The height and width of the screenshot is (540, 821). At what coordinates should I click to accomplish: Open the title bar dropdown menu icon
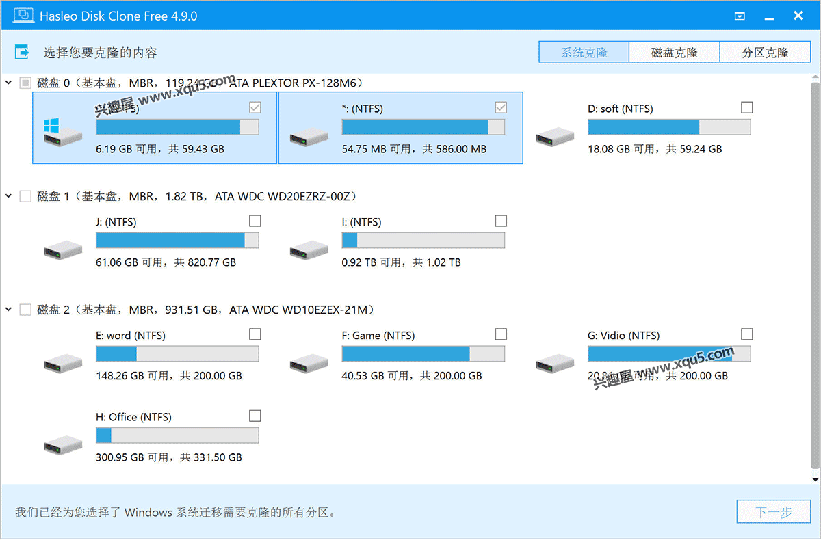(x=740, y=16)
